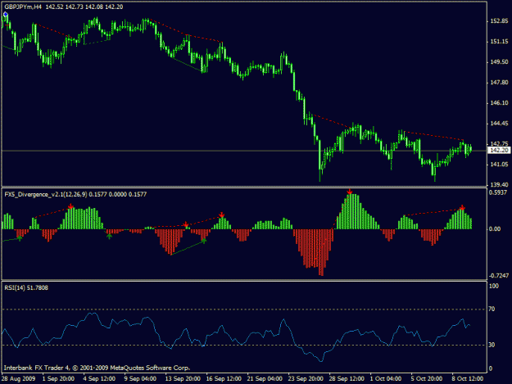512x384 pixels.
Task: Click the 9 Sep 04:00 time label
Action: 140,379
